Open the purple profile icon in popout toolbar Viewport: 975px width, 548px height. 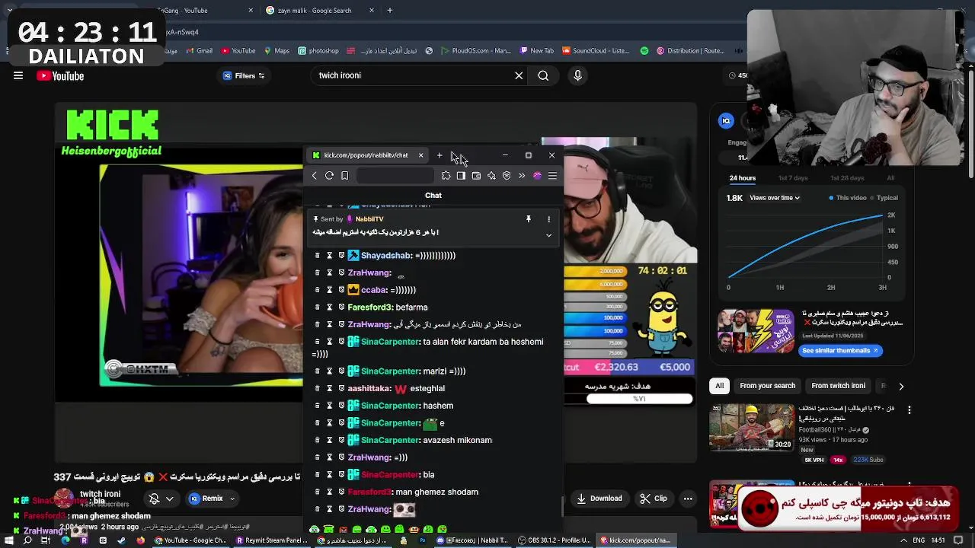coord(537,176)
